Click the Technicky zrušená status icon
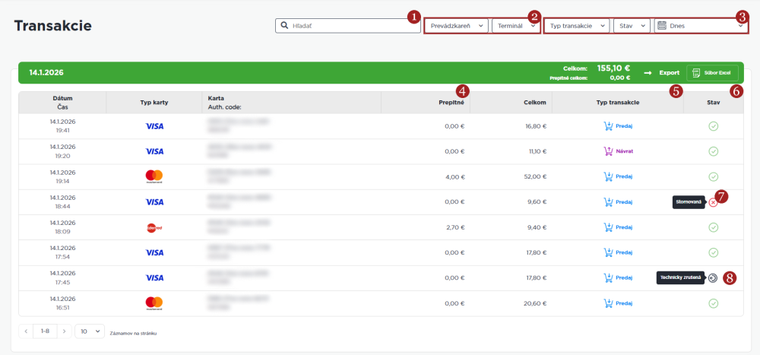 click(x=712, y=278)
